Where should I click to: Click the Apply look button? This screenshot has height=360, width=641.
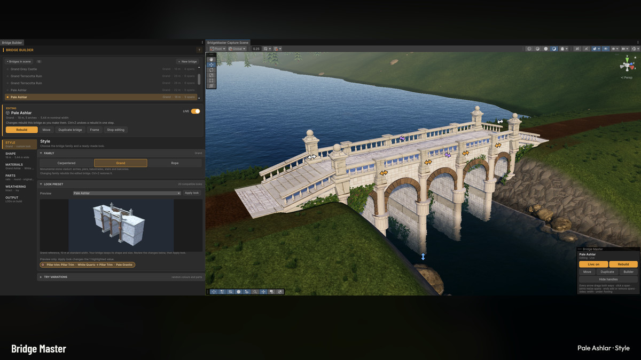[x=192, y=193]
